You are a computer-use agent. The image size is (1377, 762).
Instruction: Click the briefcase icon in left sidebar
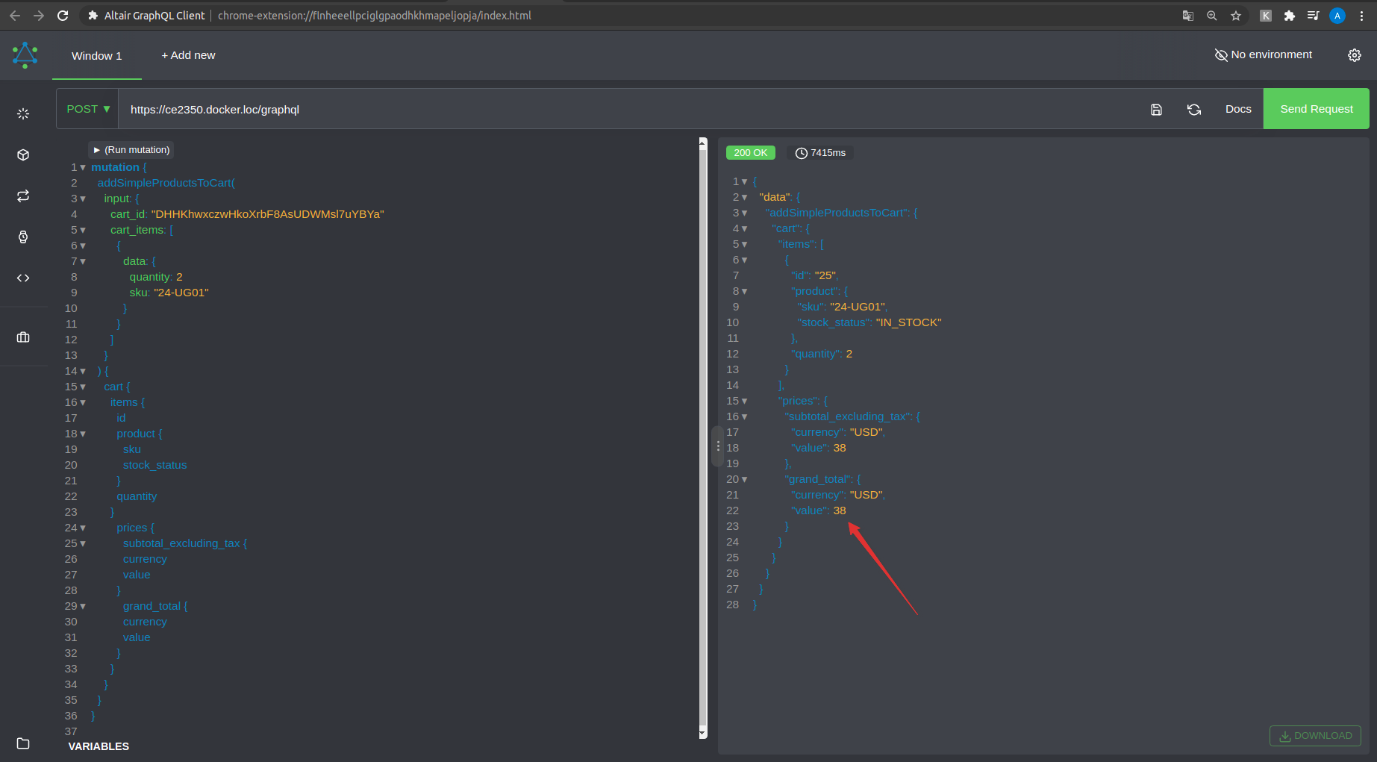23,337
